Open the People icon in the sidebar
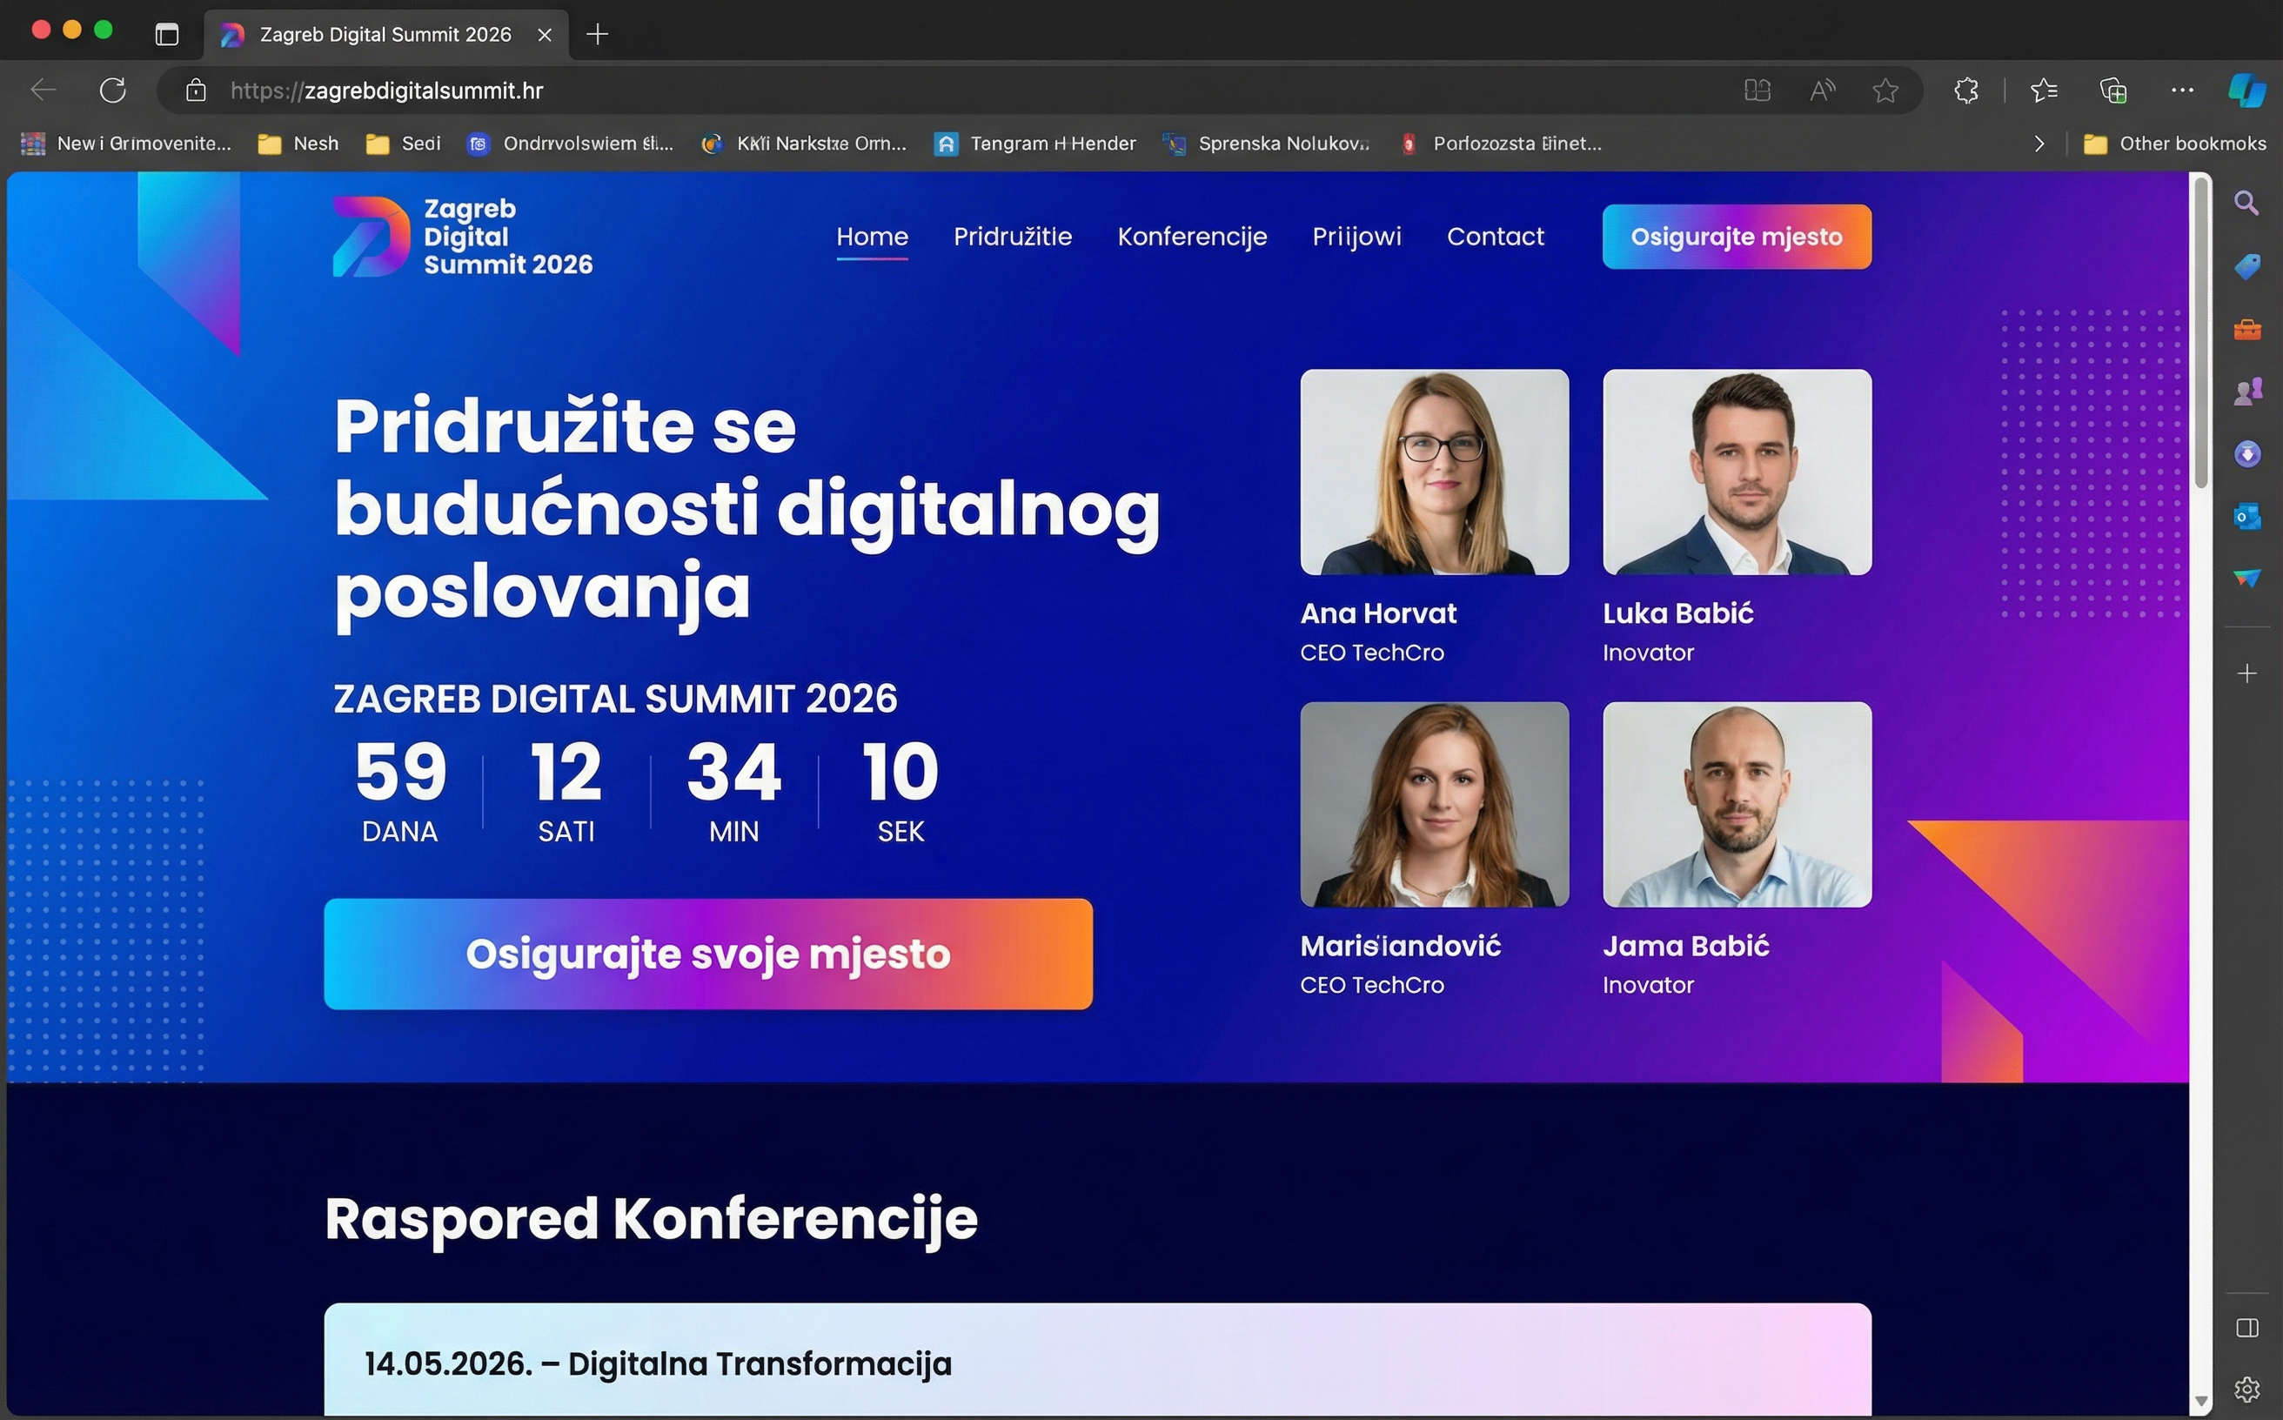This screenshot has height=1420, width=2283. tap(2248, 391)
